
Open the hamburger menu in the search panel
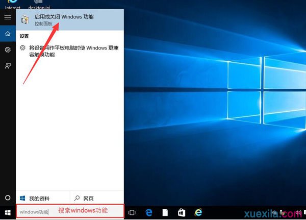pos(8,17)
